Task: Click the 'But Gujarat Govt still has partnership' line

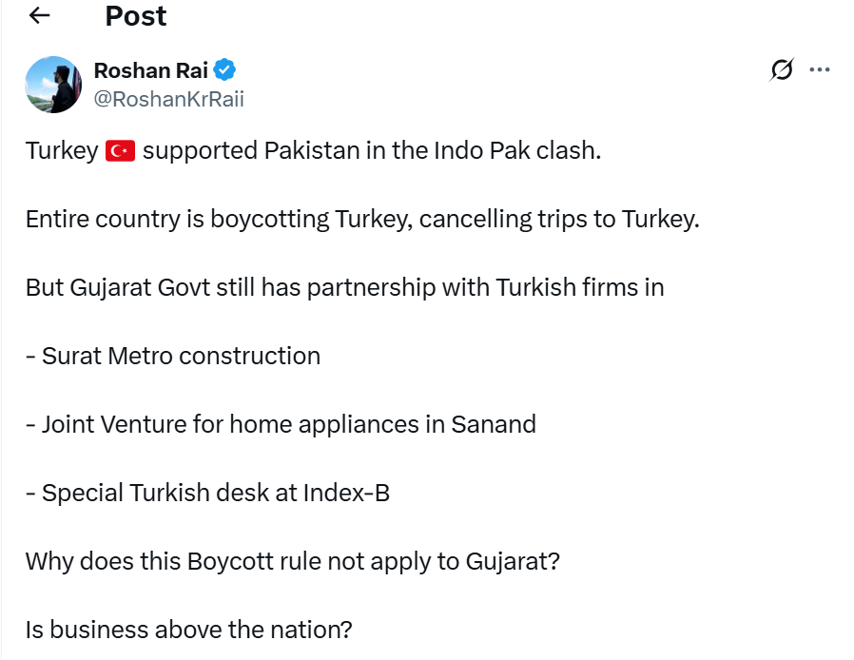Action: pos(344,287)
